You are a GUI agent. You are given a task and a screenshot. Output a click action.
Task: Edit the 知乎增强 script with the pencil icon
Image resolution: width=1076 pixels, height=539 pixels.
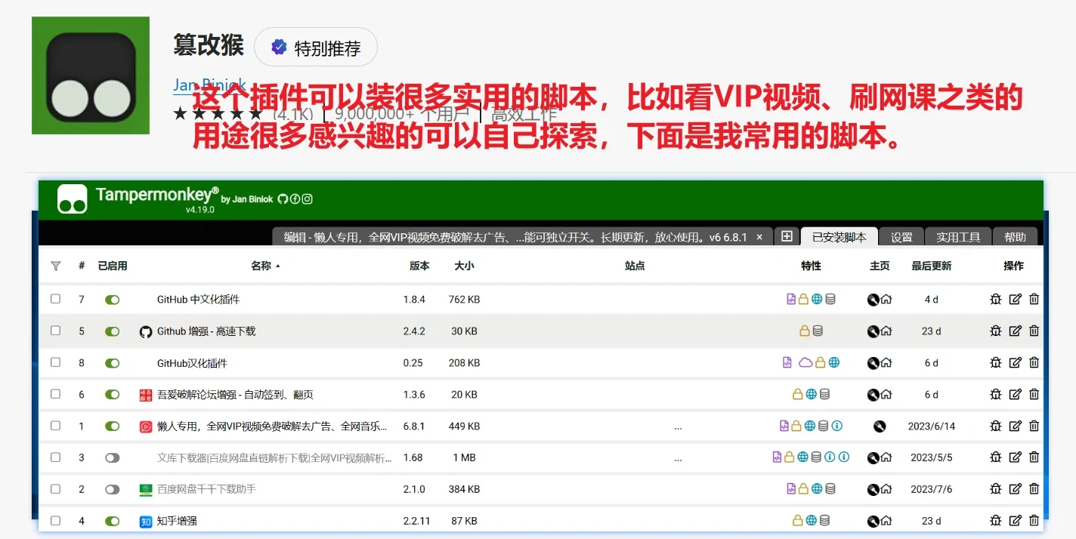1016,520
